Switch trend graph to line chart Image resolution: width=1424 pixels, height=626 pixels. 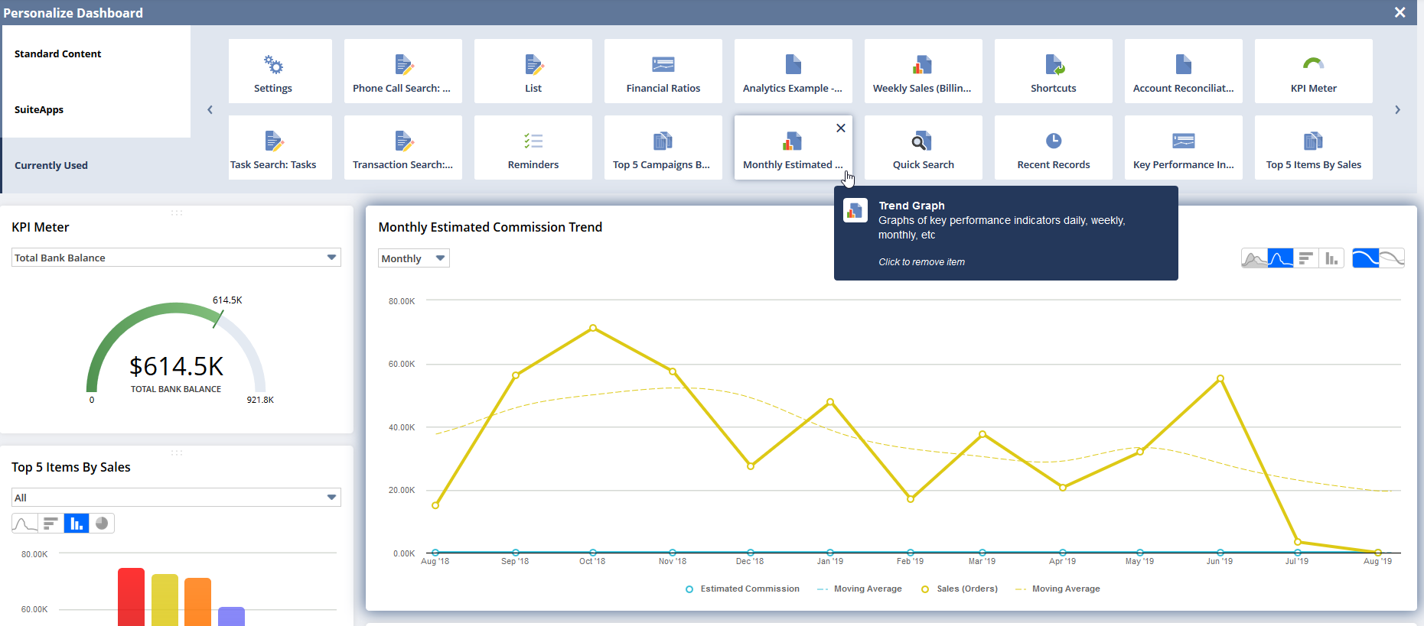[x=1280, y=258]
